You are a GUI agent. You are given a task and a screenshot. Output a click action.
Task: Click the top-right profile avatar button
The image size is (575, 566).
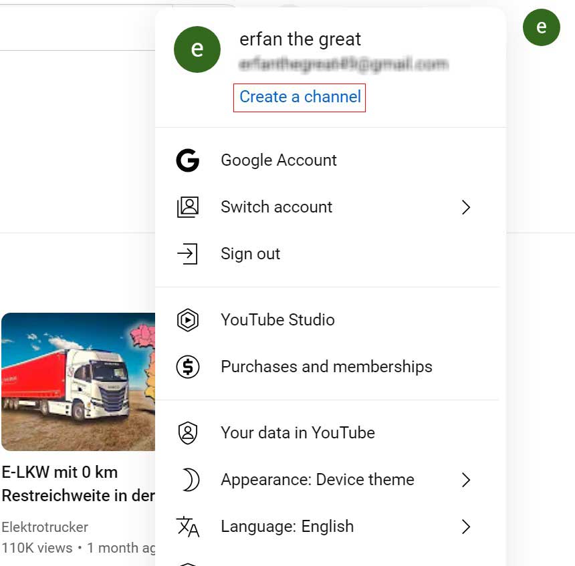542,27
